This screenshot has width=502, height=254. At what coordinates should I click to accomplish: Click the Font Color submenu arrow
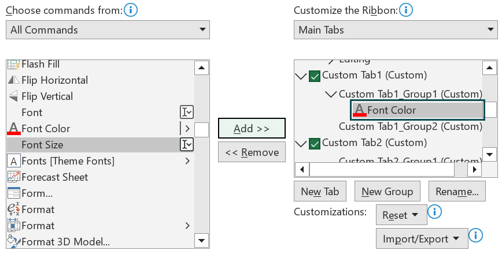point(187,128)
